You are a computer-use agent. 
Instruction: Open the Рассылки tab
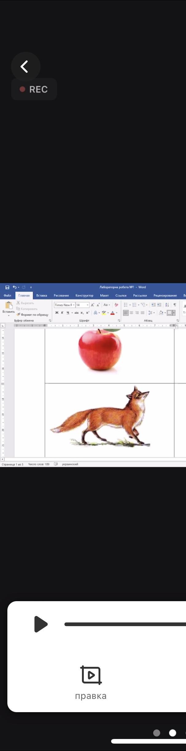[x=140, y=295]
